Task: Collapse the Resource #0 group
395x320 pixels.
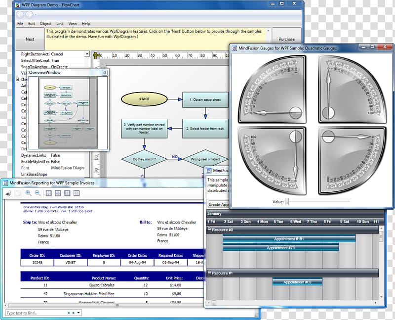Action: click(209, 229)
